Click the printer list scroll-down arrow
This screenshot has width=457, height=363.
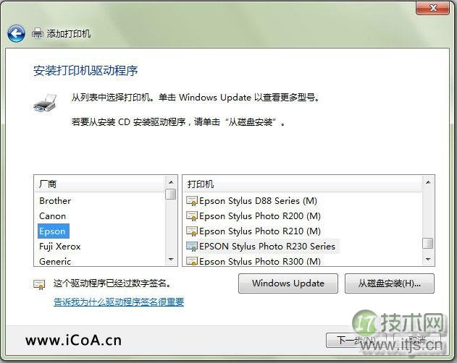point(428,259)
